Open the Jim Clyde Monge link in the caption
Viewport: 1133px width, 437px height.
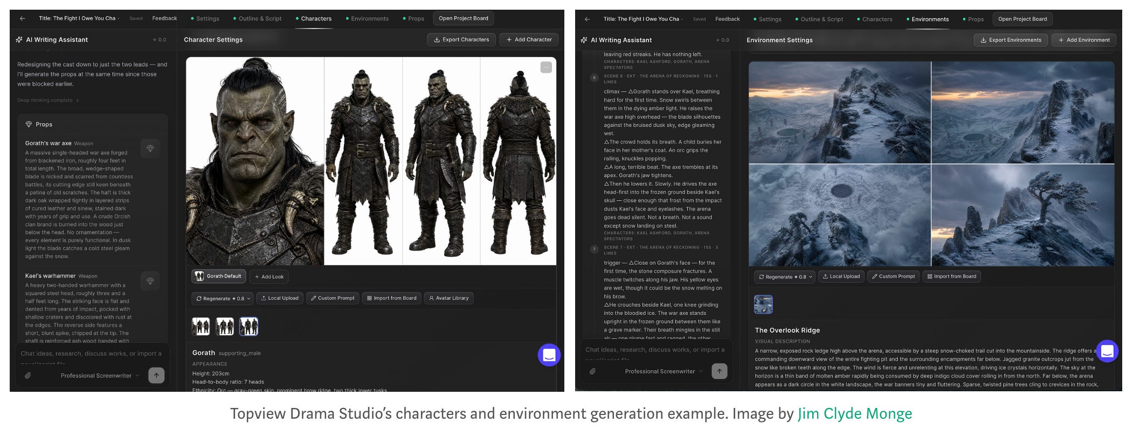pyautogui.click(x=855, y=413)
